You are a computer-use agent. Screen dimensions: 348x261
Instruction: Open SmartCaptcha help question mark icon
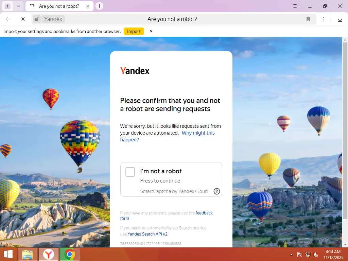216,191
